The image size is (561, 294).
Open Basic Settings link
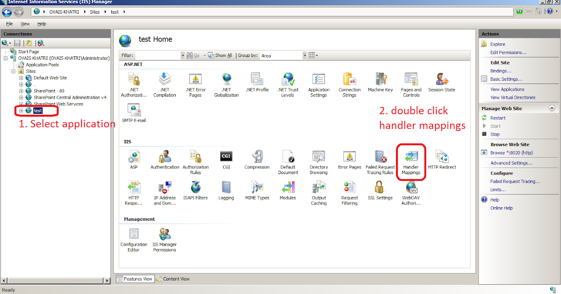click(506, 79)
